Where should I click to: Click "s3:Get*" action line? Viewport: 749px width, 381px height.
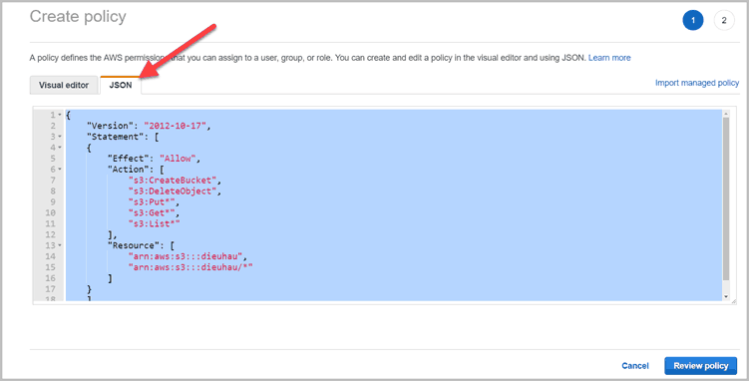click(152, 212)
